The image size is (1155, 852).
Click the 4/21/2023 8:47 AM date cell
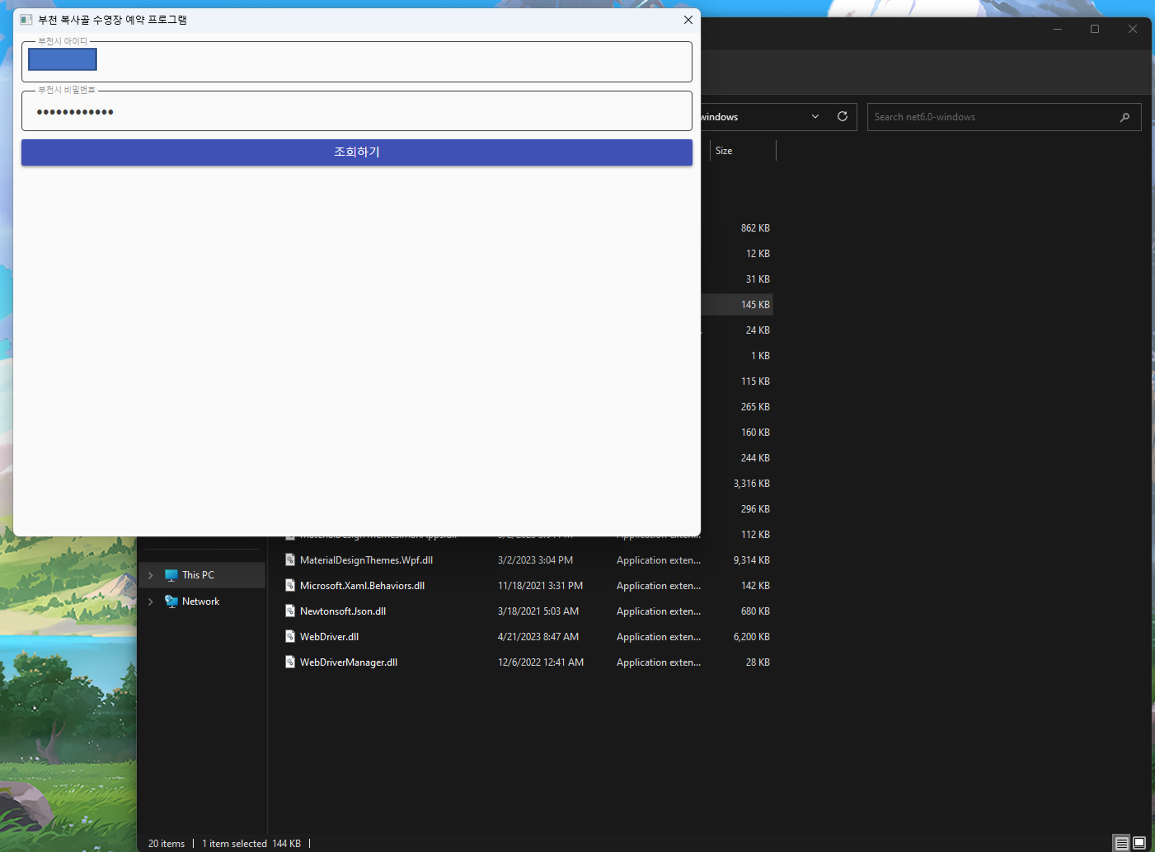538,637
